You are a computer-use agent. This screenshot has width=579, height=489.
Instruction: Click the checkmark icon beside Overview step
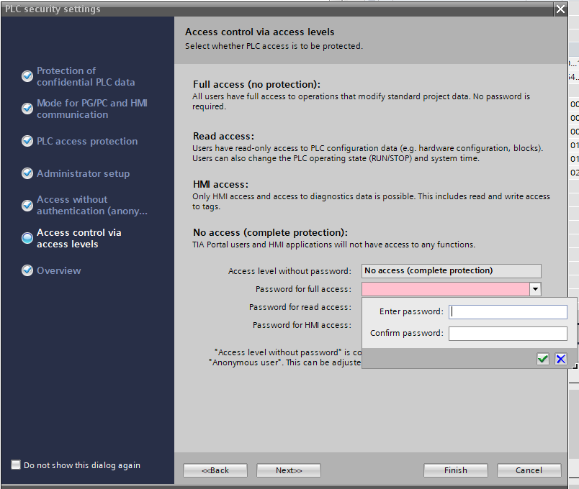(27, 270)
